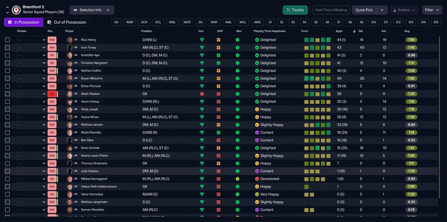Screen dimensions: 447x222
Task: Click Ben Mee's red sharpness icon
Action: click(x=218, y=140)
